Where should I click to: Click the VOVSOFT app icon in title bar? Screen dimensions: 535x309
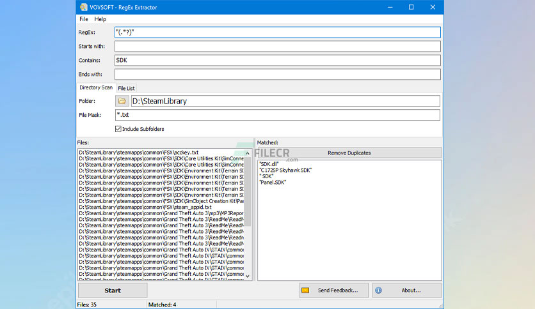(84, 7)
